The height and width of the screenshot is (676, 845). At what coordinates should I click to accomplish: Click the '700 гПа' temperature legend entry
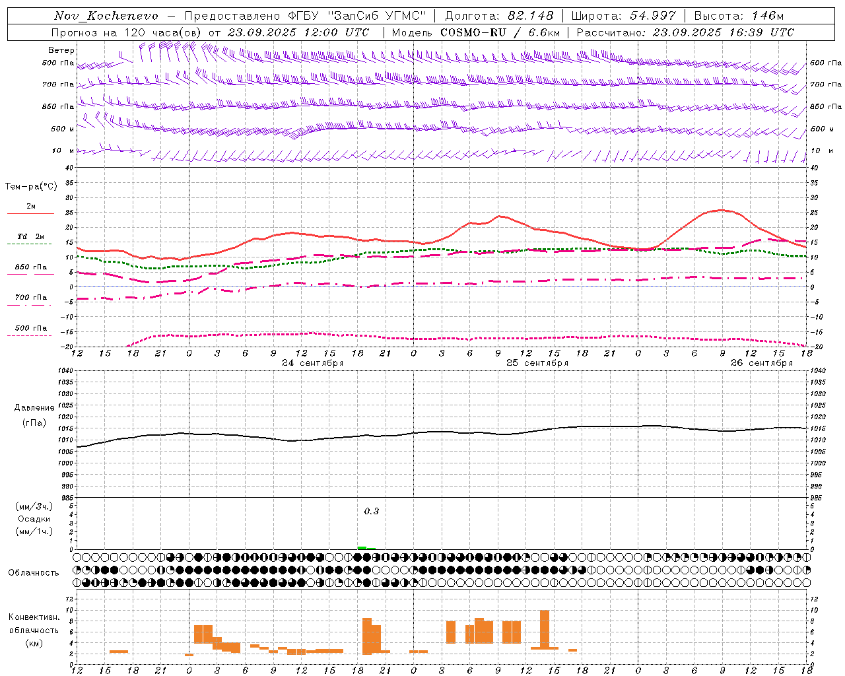coord(31,298)
